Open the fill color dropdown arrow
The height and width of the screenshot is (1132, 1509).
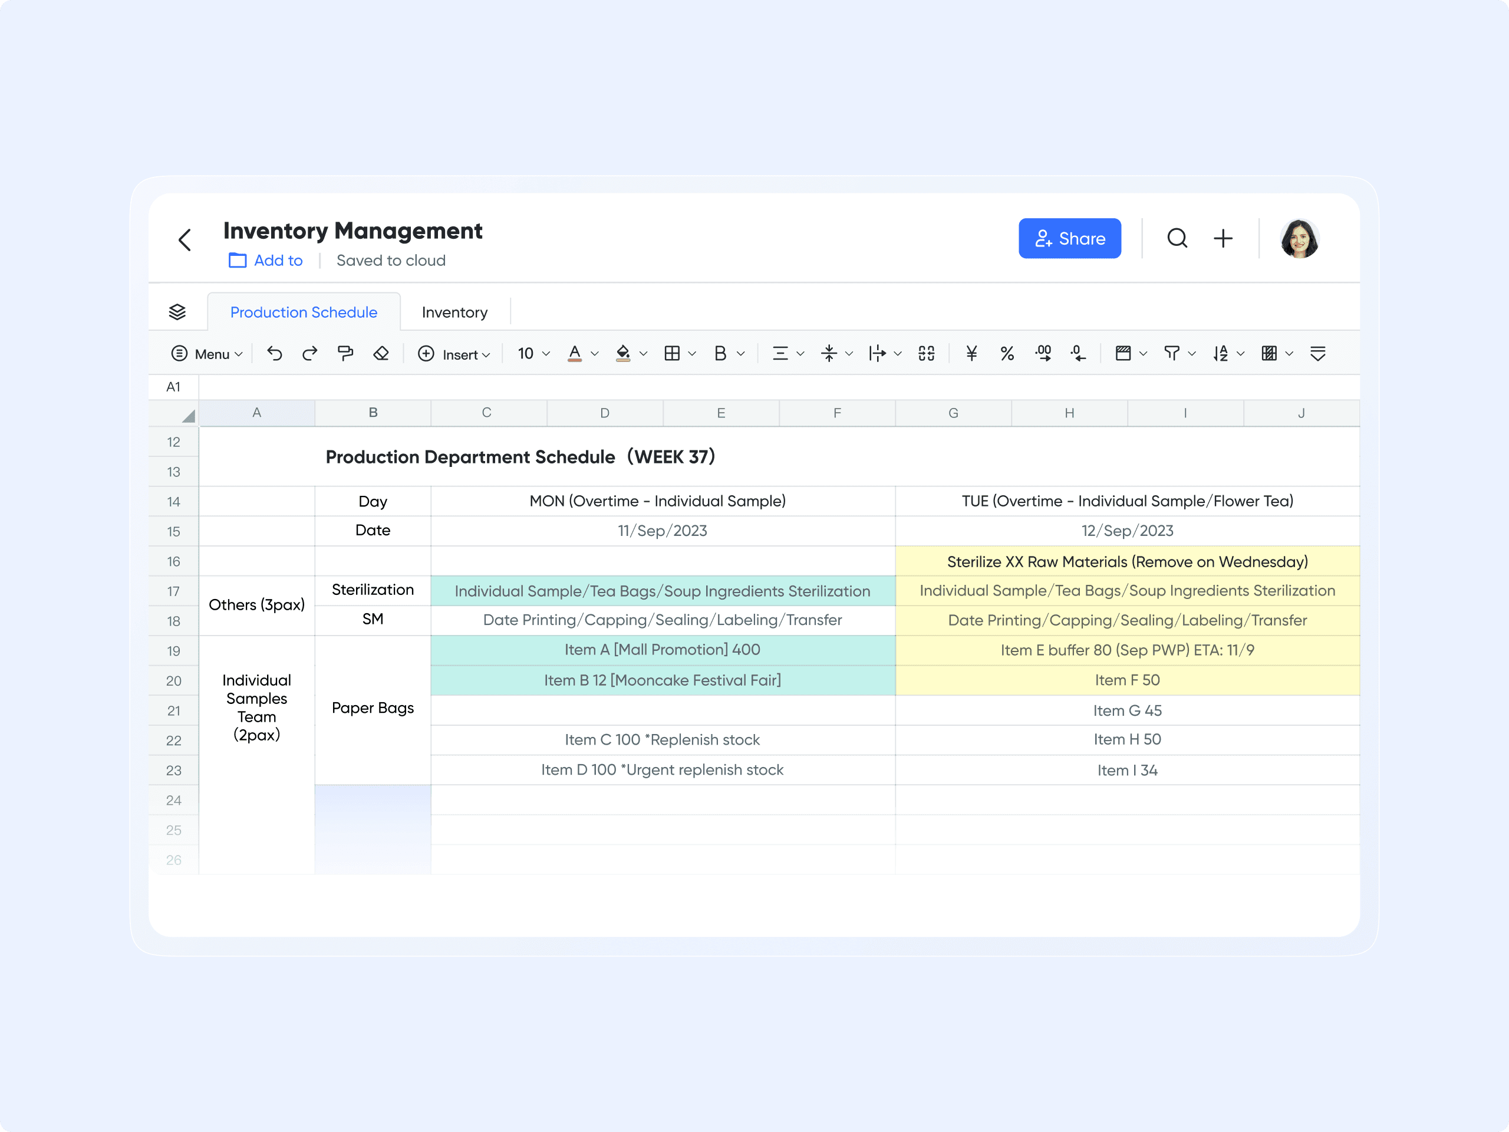tap(642, 353)
